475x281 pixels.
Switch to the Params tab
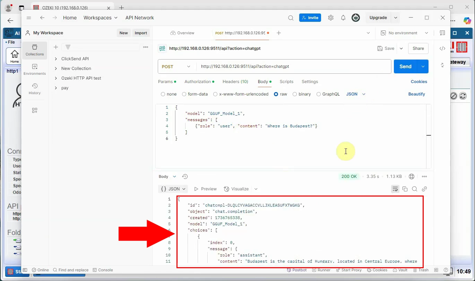pos(167,82)
